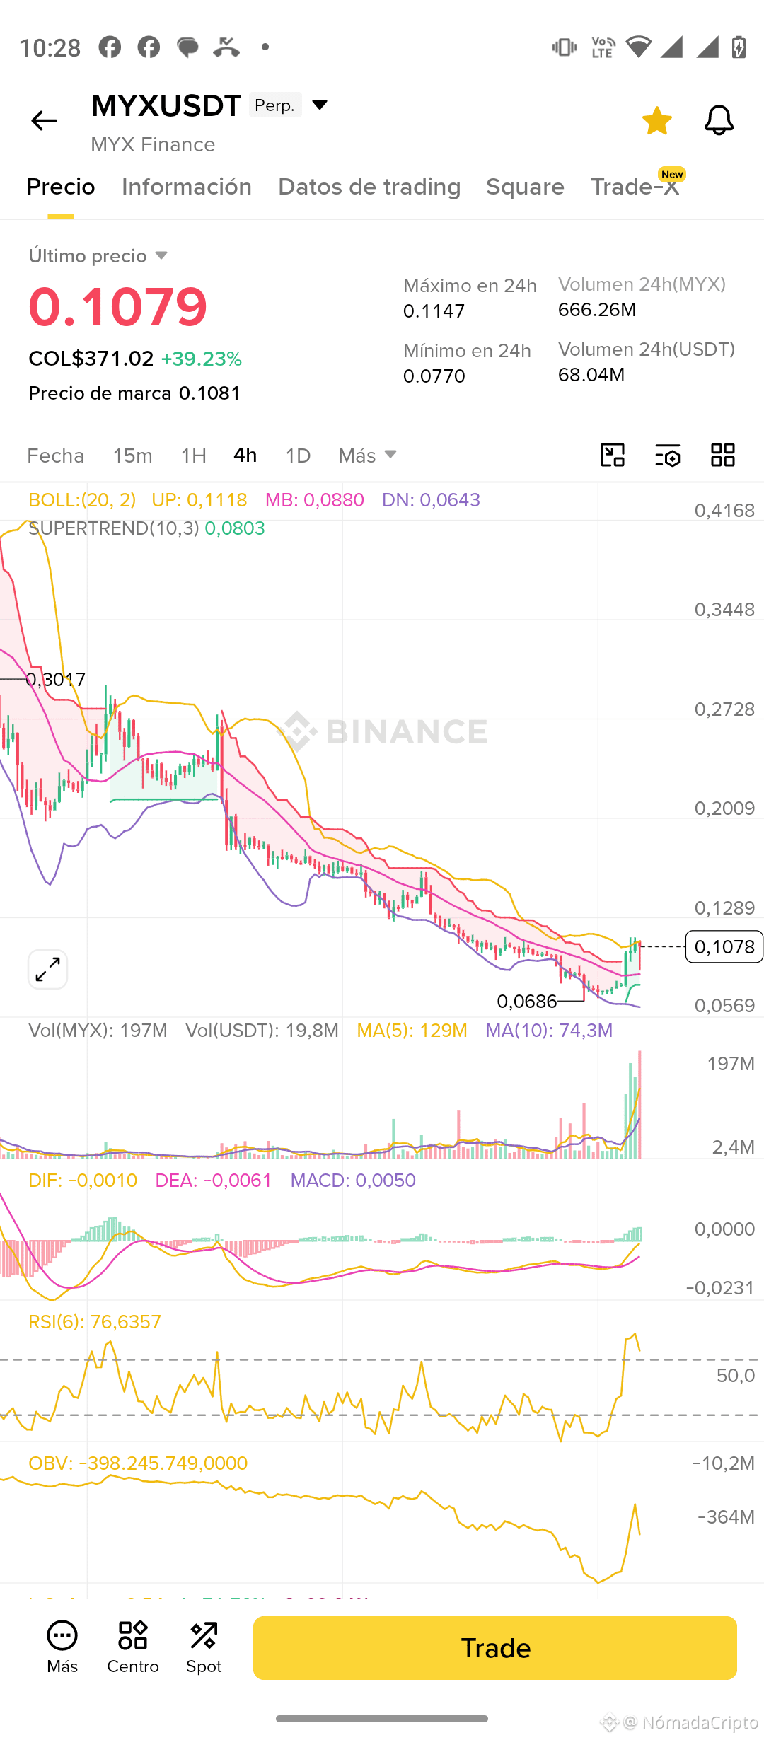Tap the vibrate mode status icon
The width and height of the screenshot is (764, 1740).
click(564, 47)
